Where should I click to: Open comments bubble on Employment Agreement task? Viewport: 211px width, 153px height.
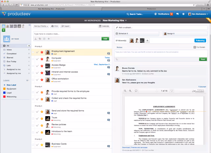click(x=108, y=54)
